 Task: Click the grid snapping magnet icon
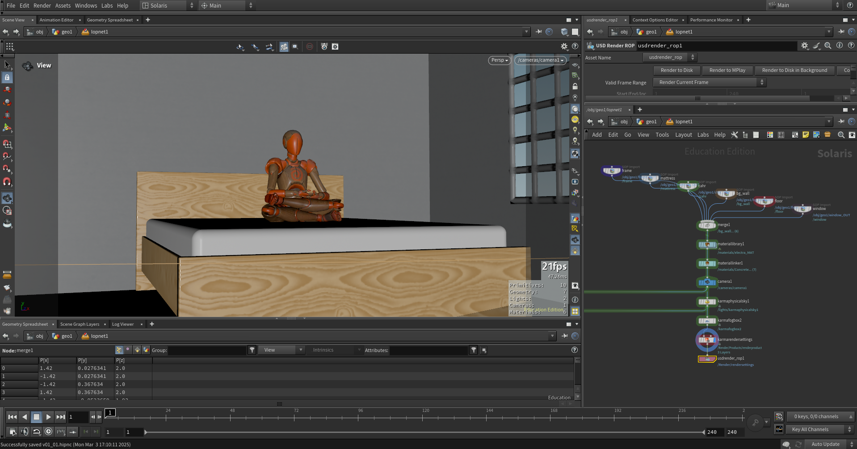coord(7,144)
